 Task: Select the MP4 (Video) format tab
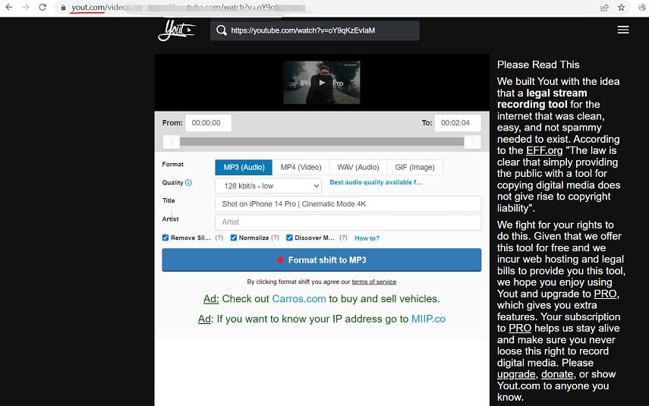[x=301, y=167]
